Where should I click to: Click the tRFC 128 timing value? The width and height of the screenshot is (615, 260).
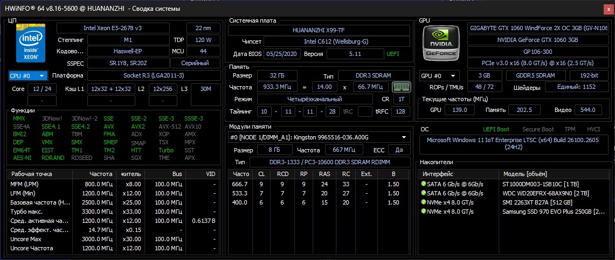pos(400,111)
